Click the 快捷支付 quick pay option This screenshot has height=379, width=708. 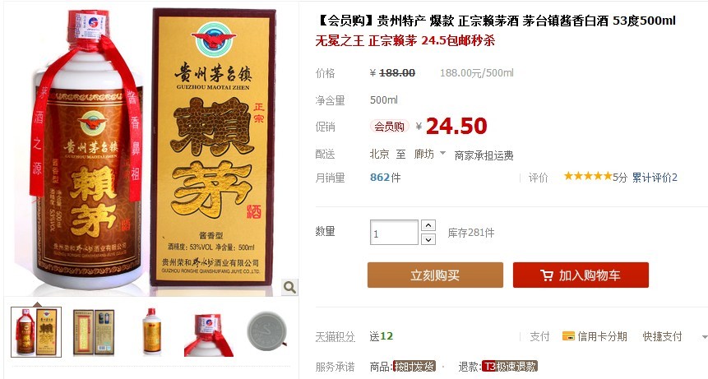pos(662,336)
